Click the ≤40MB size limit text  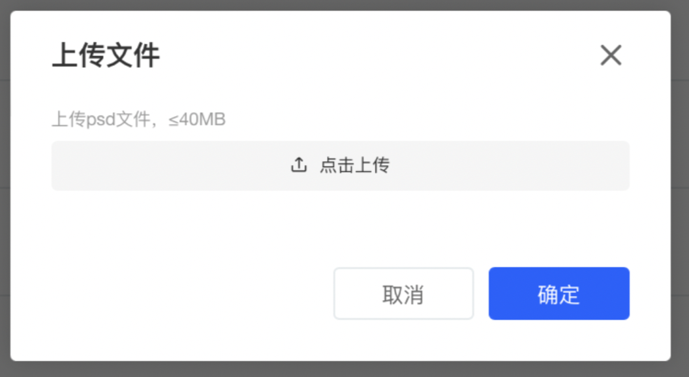click(197, 119)
